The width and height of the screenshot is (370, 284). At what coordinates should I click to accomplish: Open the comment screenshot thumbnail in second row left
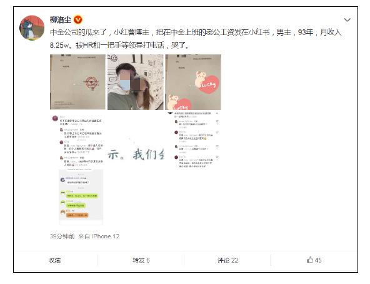pos(77,140)
